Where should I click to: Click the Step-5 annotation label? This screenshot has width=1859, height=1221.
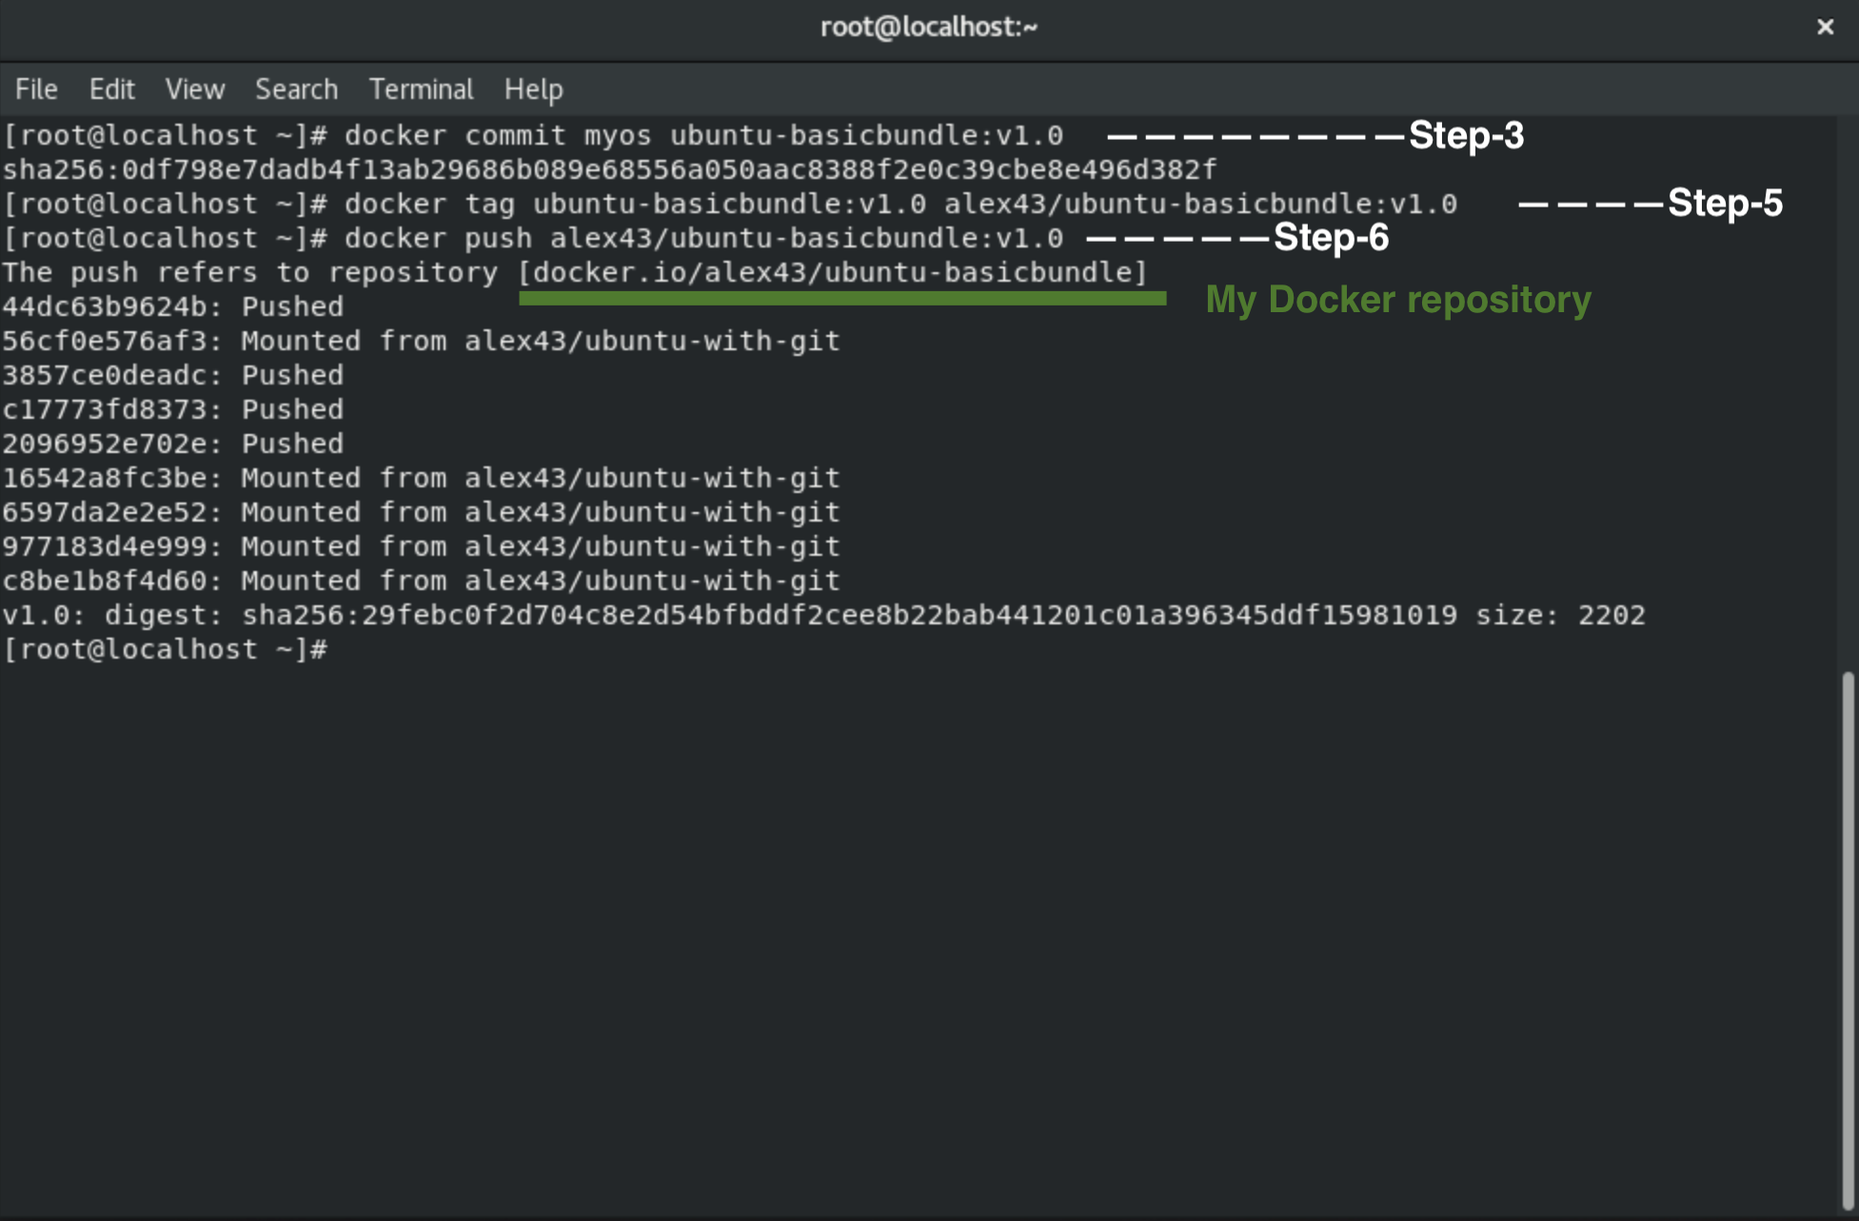pyautogui.click(x=1725, y=203)
